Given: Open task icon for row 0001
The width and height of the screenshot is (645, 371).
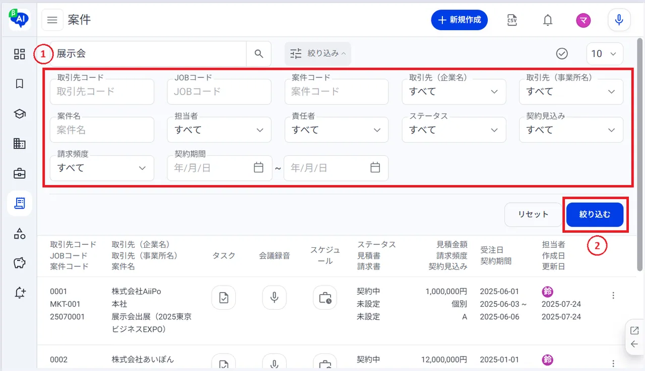Looking at the screenshot, I should pyautogui.click(x=224, y=298).
